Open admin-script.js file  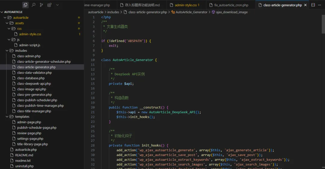point(29,45)
